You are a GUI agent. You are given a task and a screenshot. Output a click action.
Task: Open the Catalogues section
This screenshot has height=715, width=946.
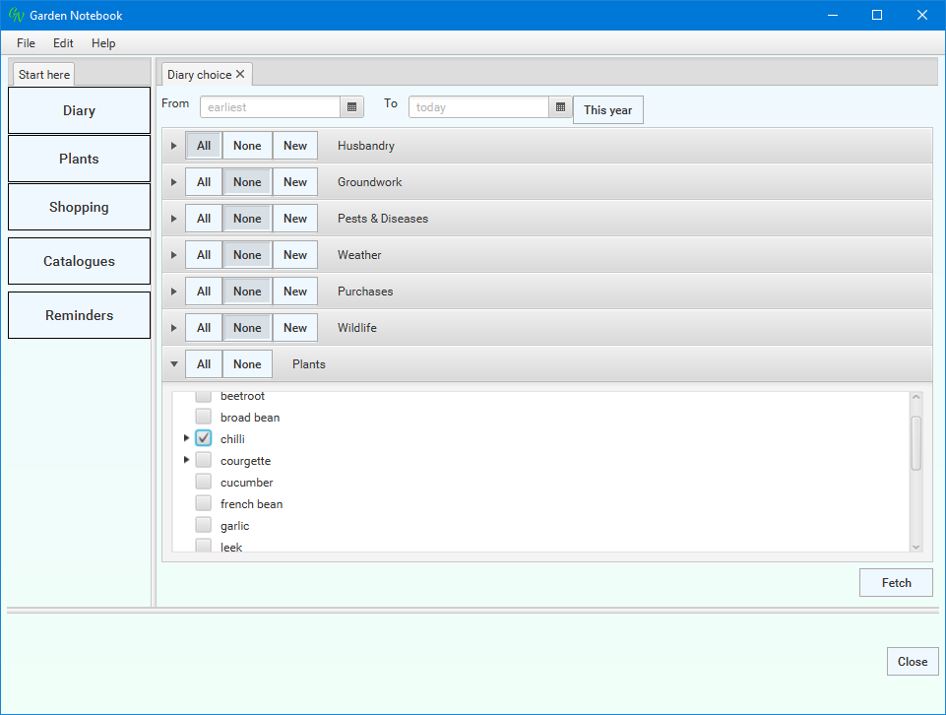coord(79,262)
